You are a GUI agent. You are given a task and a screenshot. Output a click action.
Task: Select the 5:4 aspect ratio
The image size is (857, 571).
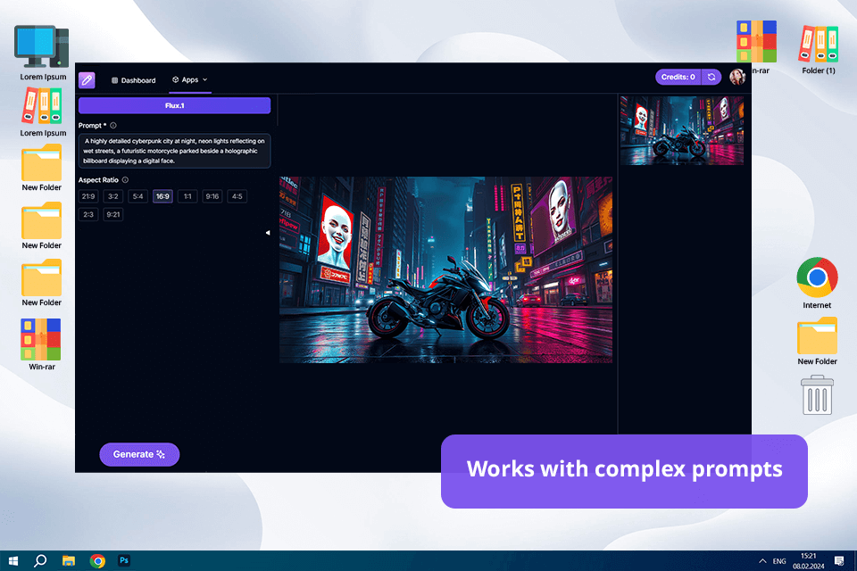[x=137, y=196]
